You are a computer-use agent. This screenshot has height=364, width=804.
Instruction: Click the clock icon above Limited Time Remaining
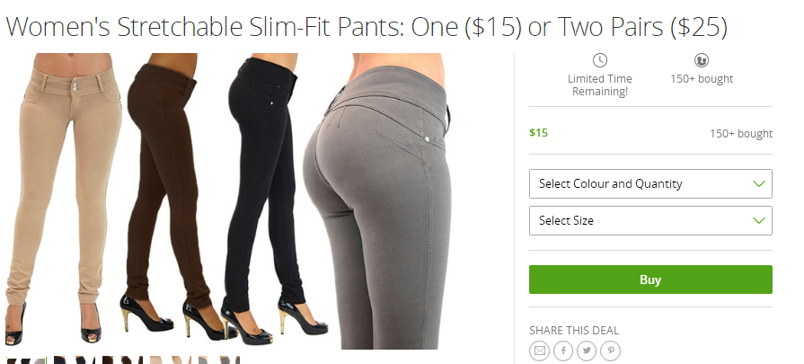point(599,60)
